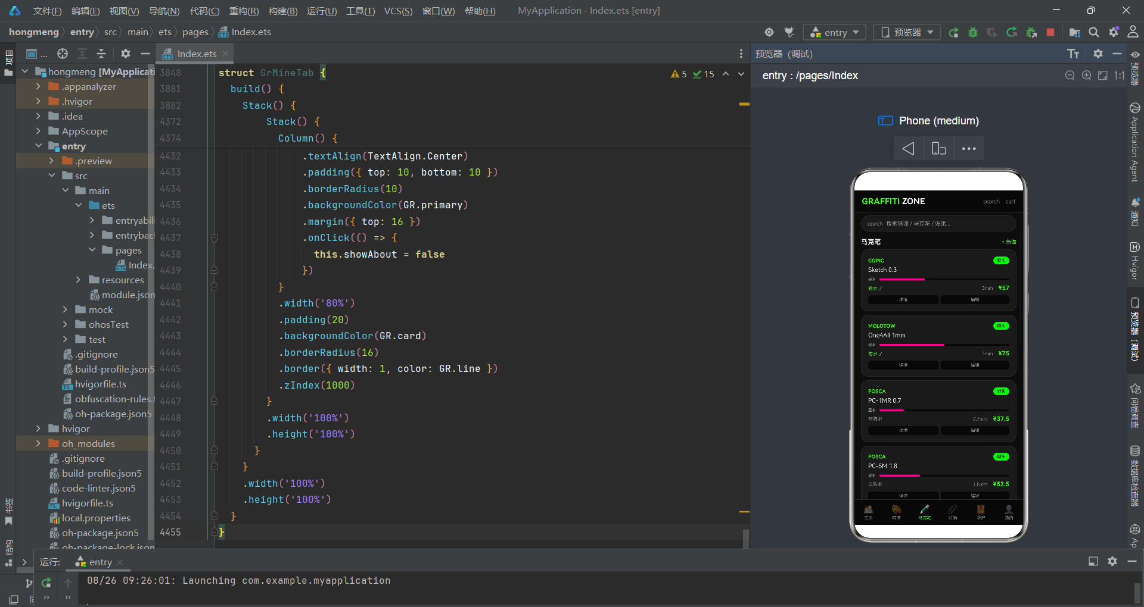Open the previewer font size Tt tool
Screen dimensions: 1144x607
1073,54
